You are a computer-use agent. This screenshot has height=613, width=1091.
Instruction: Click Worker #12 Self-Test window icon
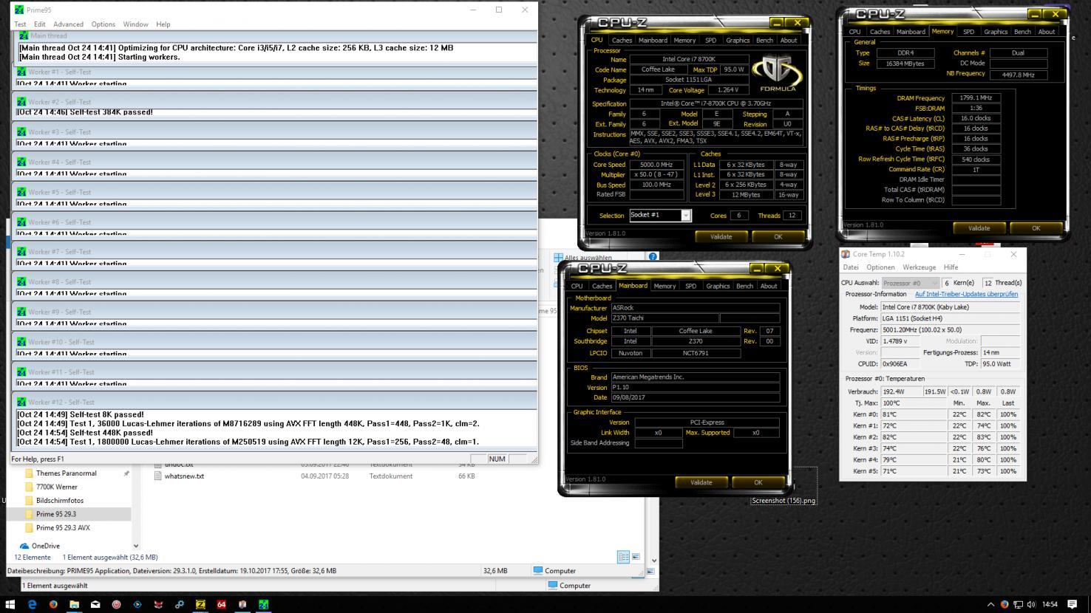click(x=21, y=402)
